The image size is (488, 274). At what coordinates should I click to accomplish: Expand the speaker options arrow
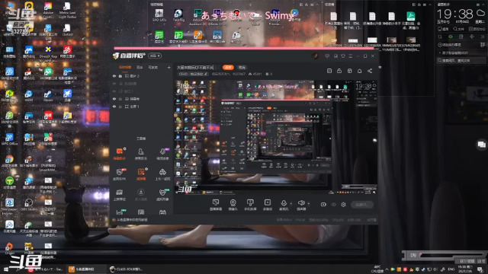(x=308, y=204)
